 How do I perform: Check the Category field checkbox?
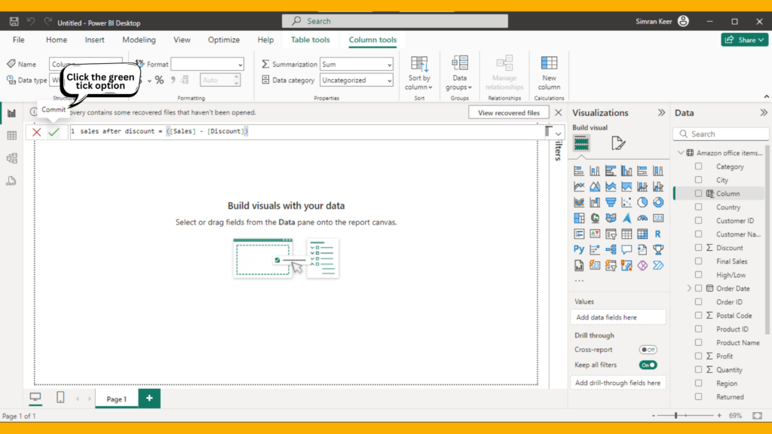pos(699,167)
